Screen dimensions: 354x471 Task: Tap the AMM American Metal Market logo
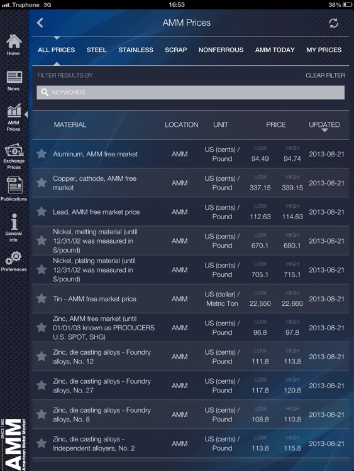click(x=14, y=444)
